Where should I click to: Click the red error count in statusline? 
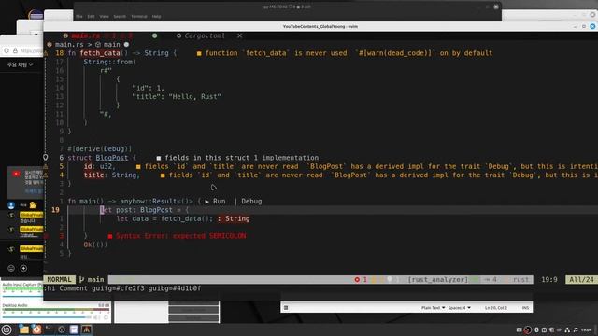coord(361,280)
